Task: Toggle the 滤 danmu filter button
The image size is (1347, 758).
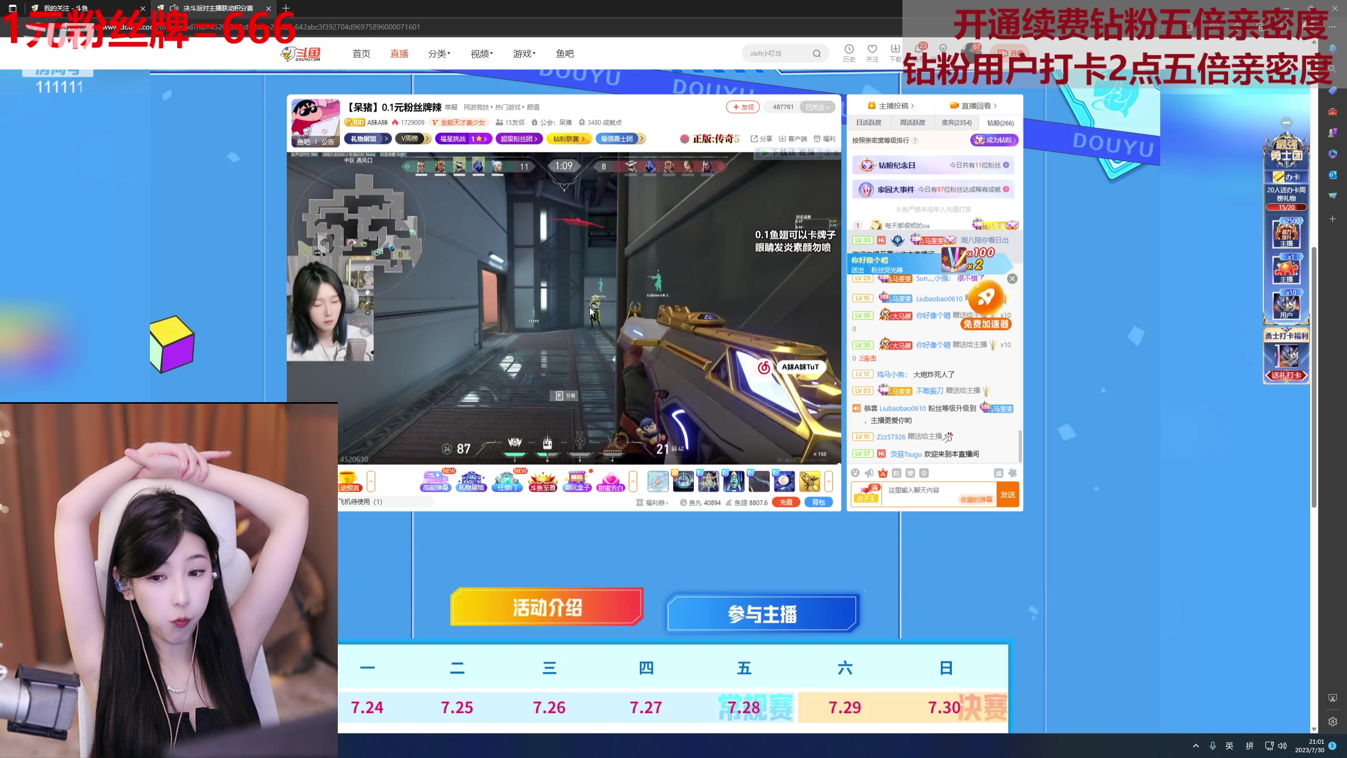Action: (998, 473)
